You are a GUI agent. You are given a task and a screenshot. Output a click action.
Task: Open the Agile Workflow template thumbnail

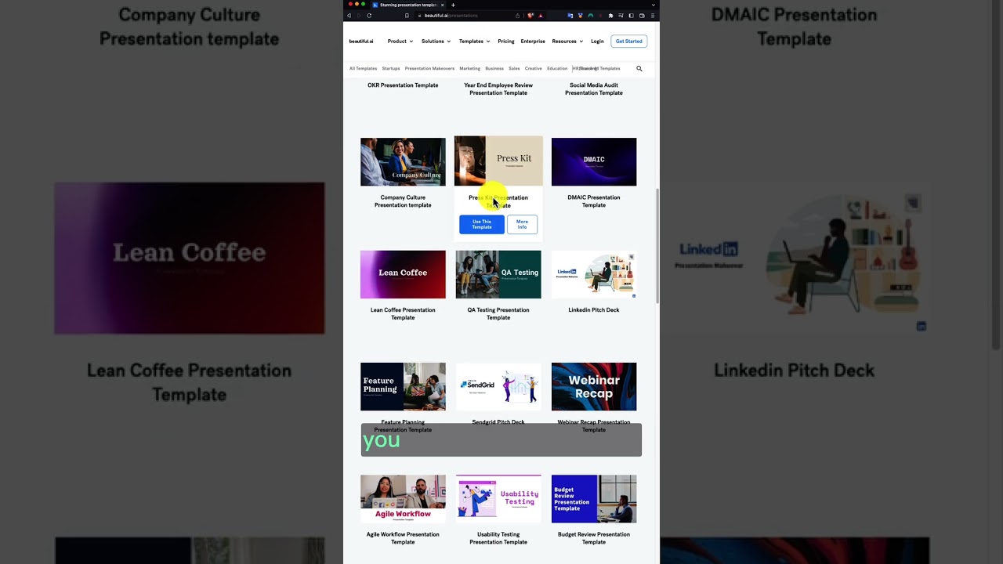(403, 499)
